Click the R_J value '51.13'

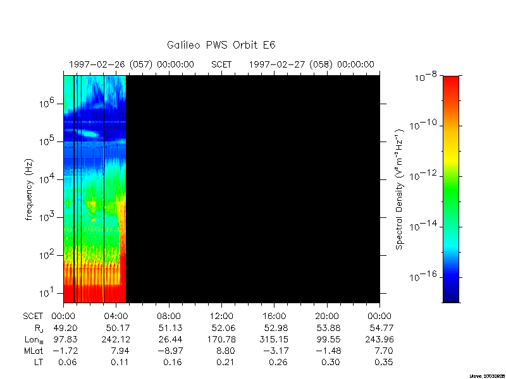pos(170,328)
